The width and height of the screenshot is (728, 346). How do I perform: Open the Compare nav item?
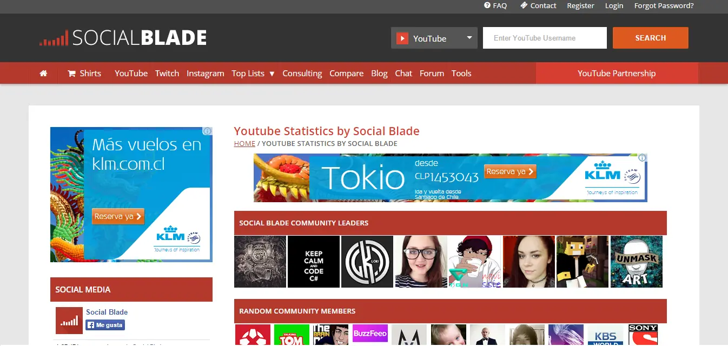[347, 74]
